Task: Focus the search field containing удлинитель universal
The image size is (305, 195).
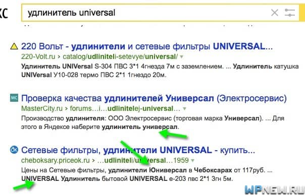Action: [x=146, y=13]
